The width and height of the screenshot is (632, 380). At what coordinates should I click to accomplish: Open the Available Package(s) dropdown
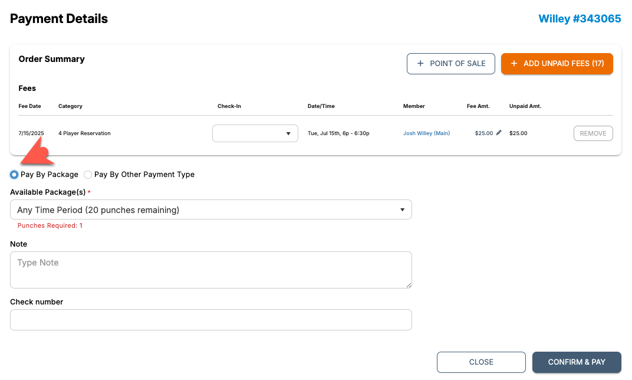coord(210,209)
